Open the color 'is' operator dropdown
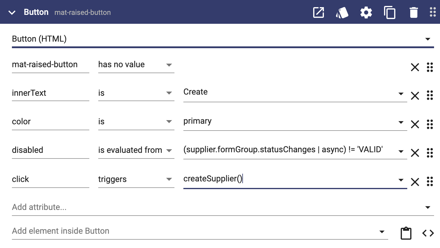This screenshot has height=248, width=440. 136,122
